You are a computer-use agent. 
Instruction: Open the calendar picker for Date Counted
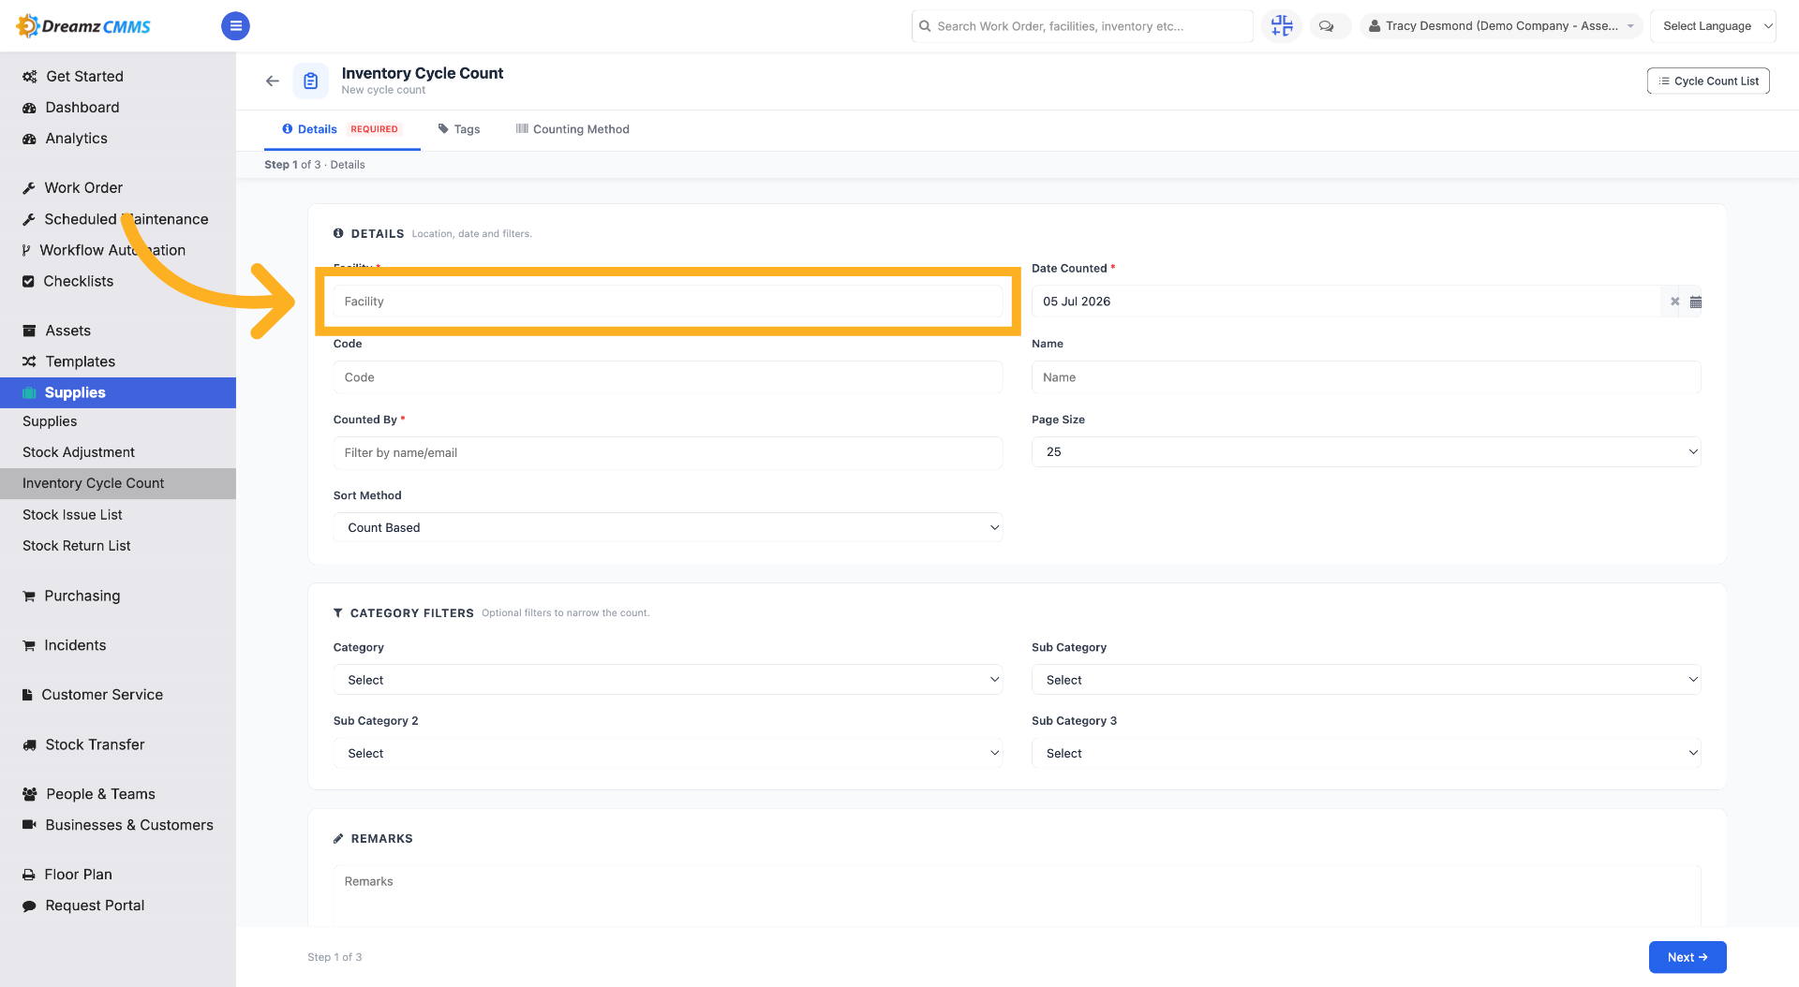click(x=1695, y=302)
